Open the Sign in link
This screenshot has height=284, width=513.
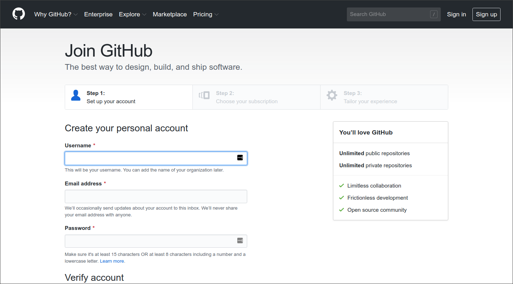pyautogui.click(x=456, y=14)
